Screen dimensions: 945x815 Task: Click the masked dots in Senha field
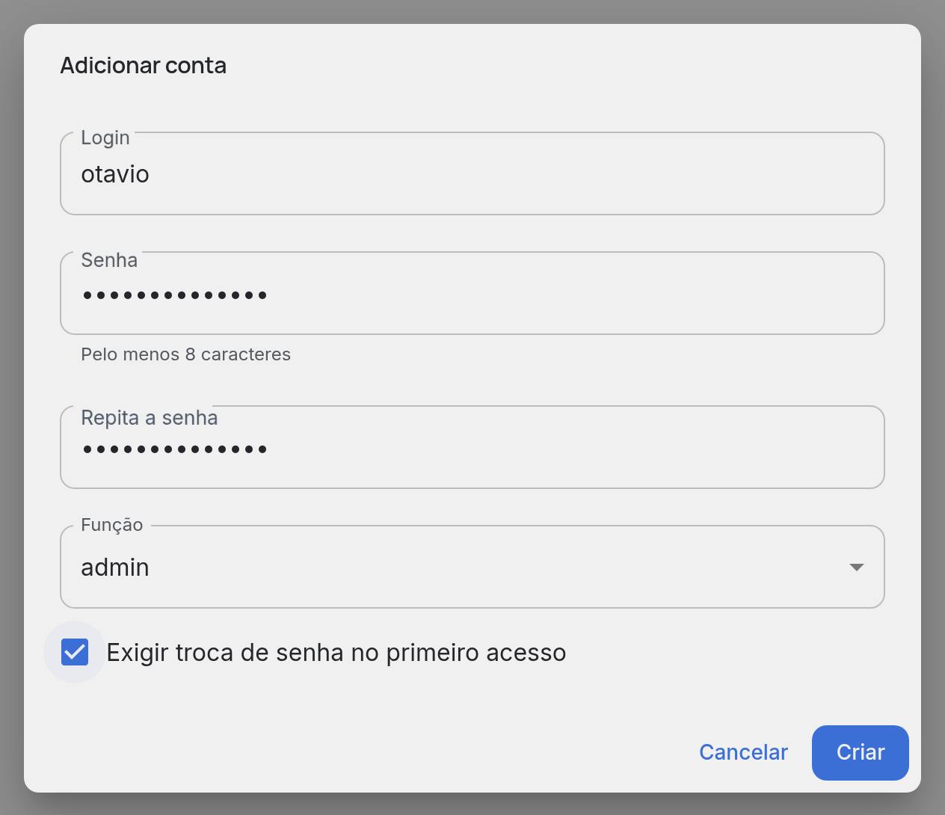(175, 295)
